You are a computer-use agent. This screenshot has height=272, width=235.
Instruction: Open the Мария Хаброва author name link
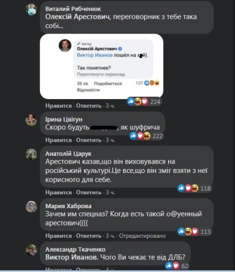point(68,206)
